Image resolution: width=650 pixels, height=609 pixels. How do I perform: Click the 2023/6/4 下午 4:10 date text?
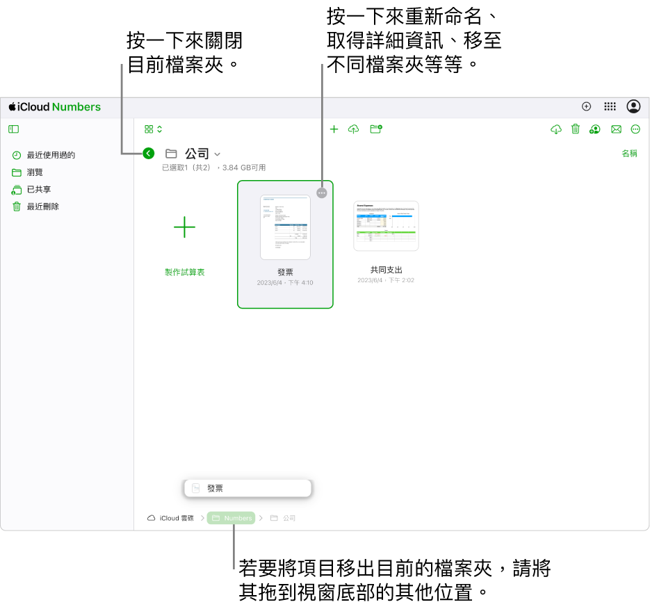pos(285,283)
